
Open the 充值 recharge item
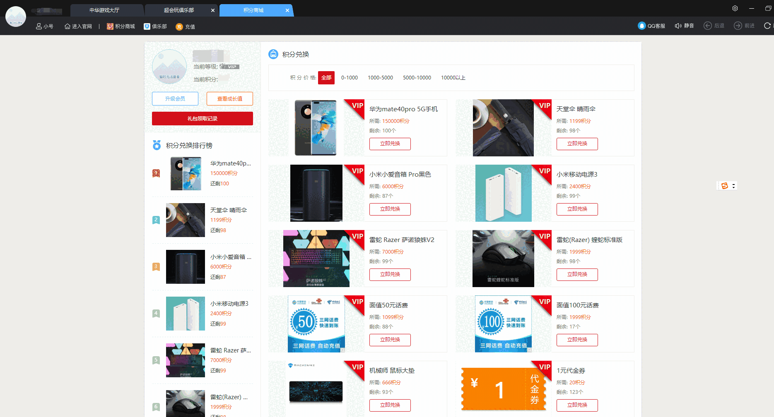[185, 26]
